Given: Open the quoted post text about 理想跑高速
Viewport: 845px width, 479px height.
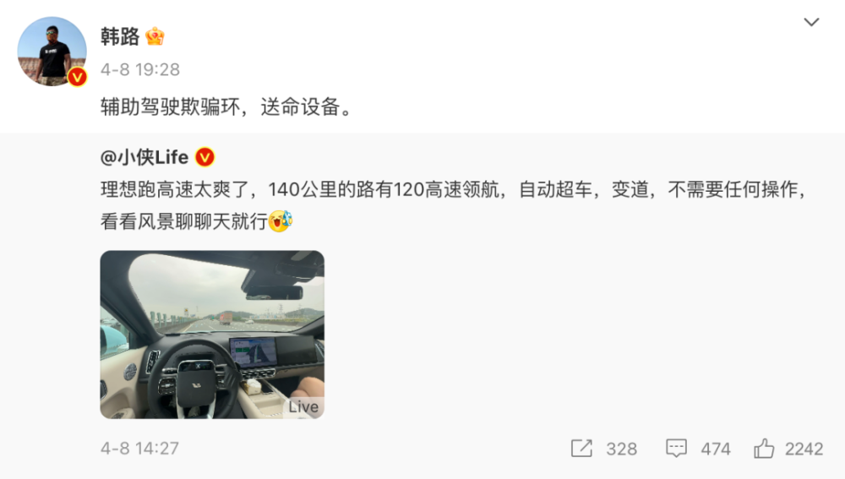Looking at the screenshot, I should [x=455, y=205].
